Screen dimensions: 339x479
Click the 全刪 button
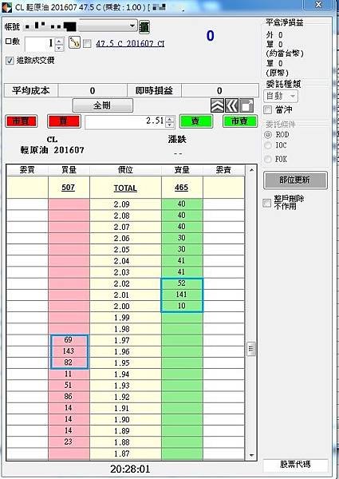[103, 105]
